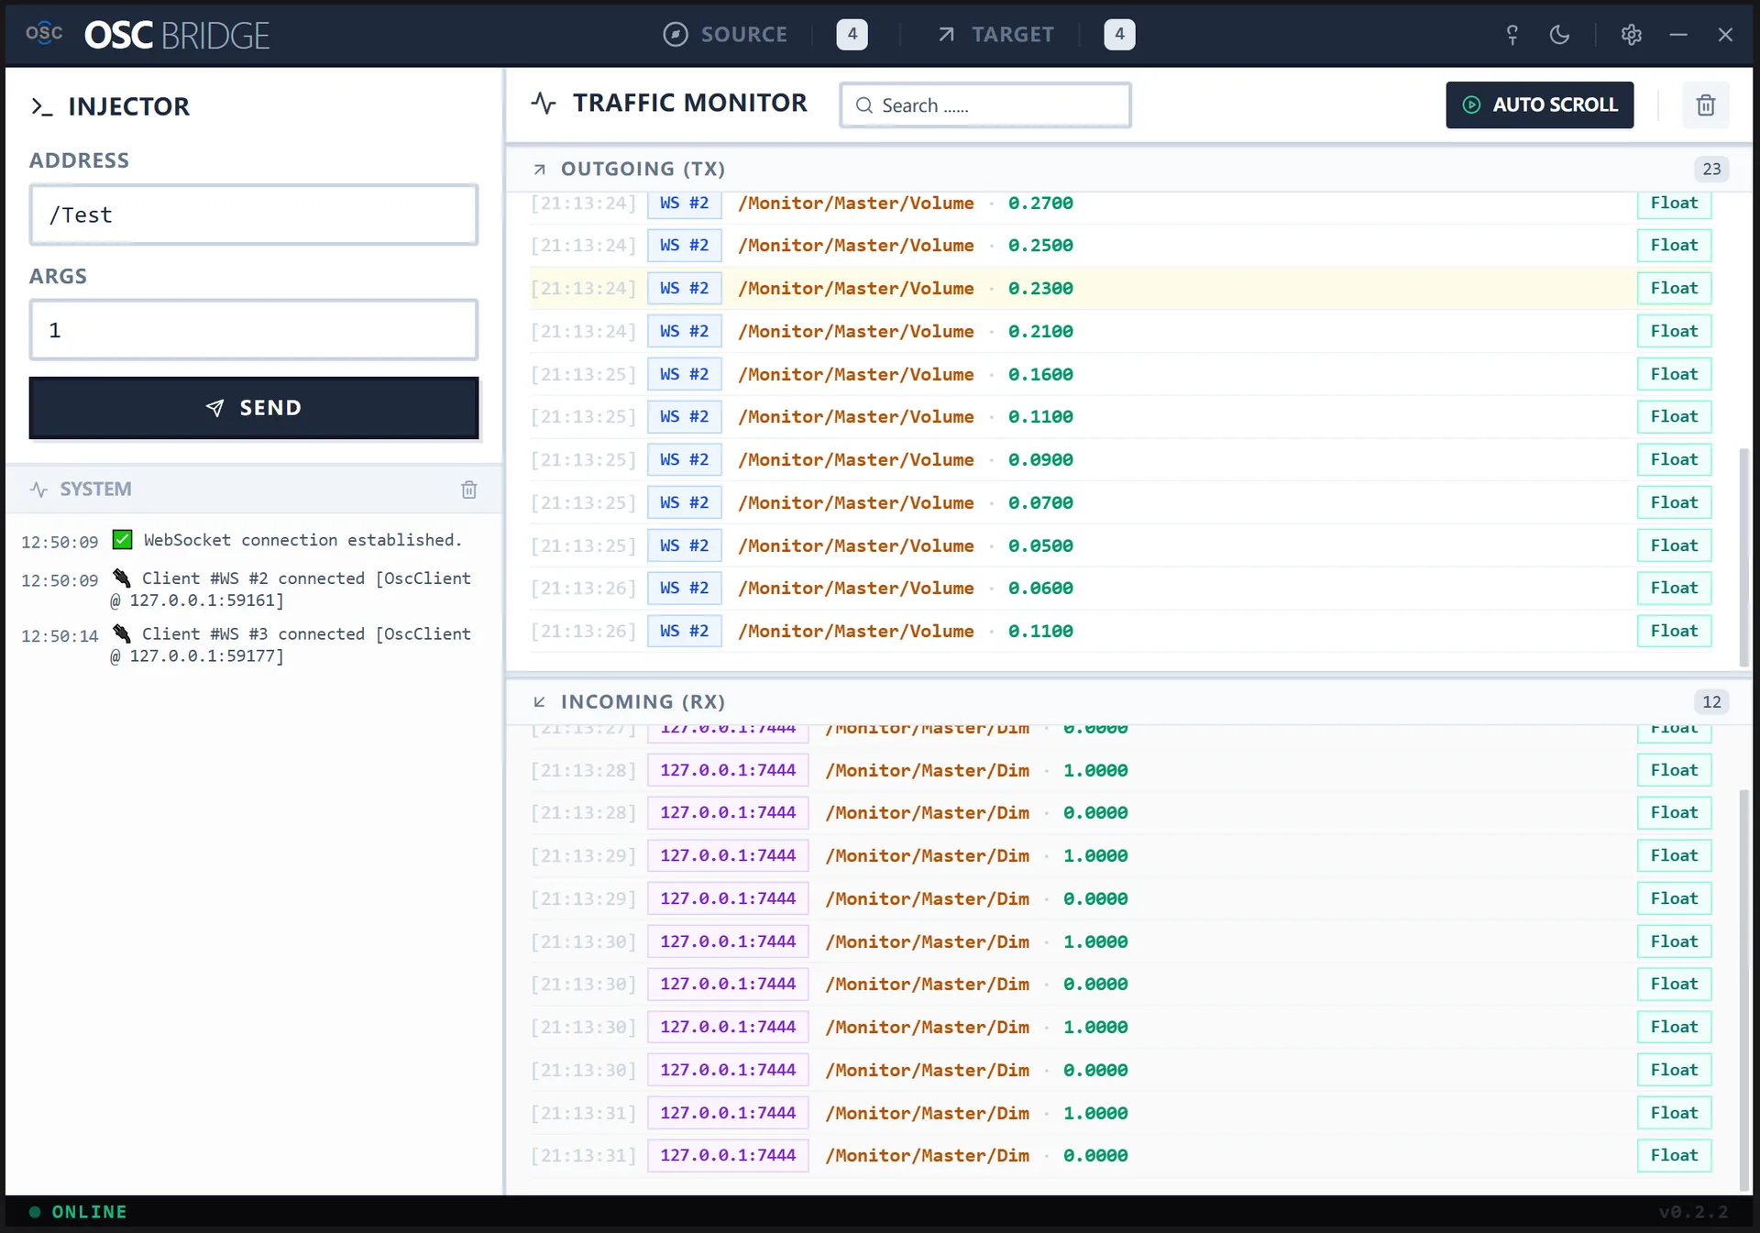Select outgoing row with value 0.2300

pyautogui.click(x=1039, y=289)
